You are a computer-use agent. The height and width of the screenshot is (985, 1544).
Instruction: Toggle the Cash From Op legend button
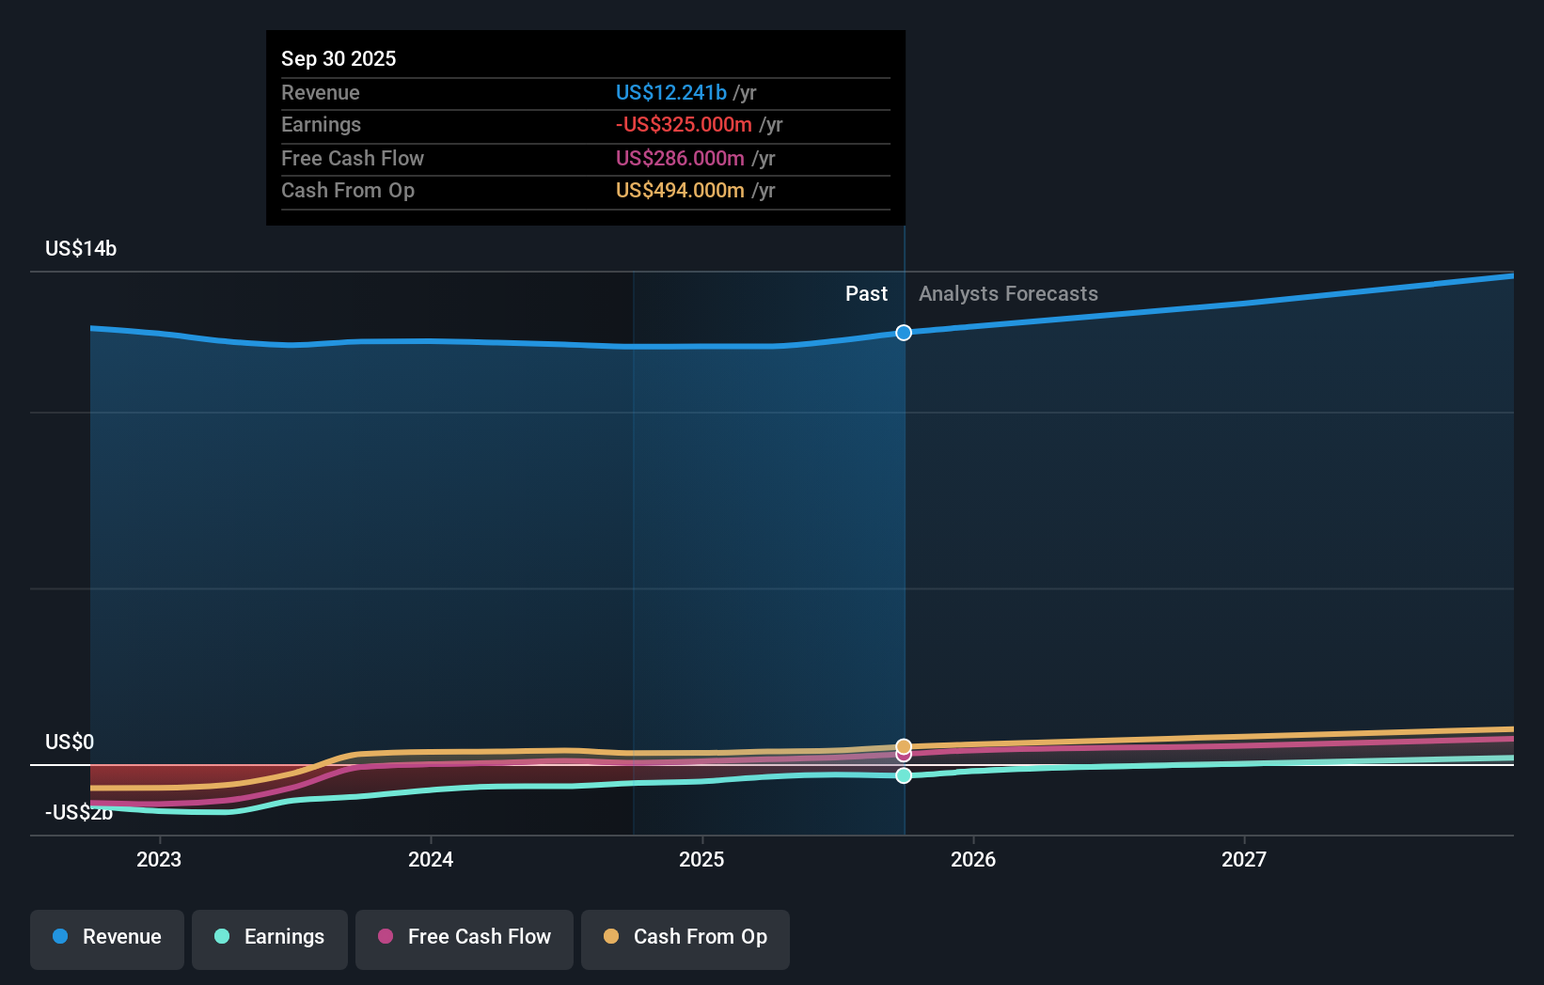tap(685, 937)
